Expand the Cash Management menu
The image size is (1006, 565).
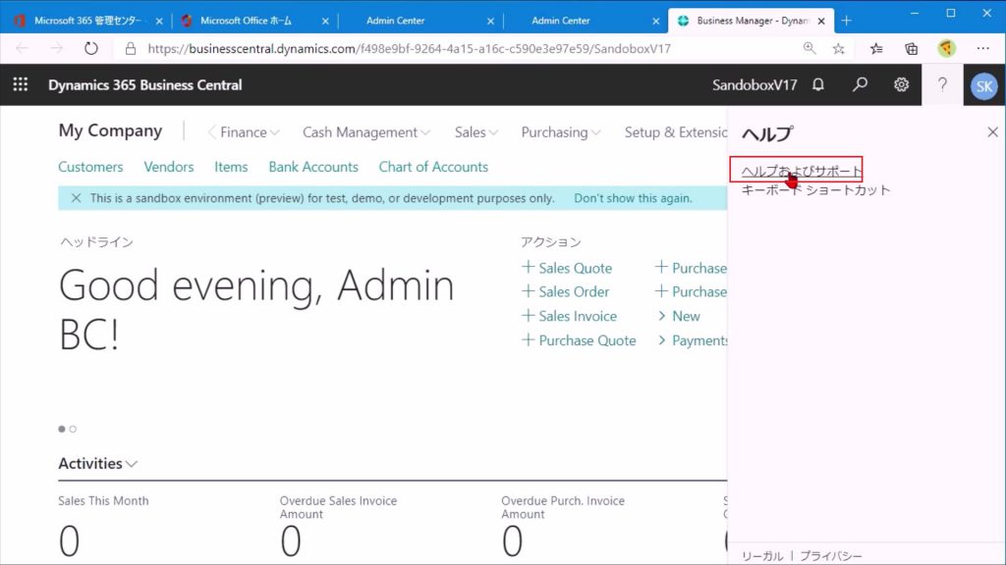(x=366, y=132)
